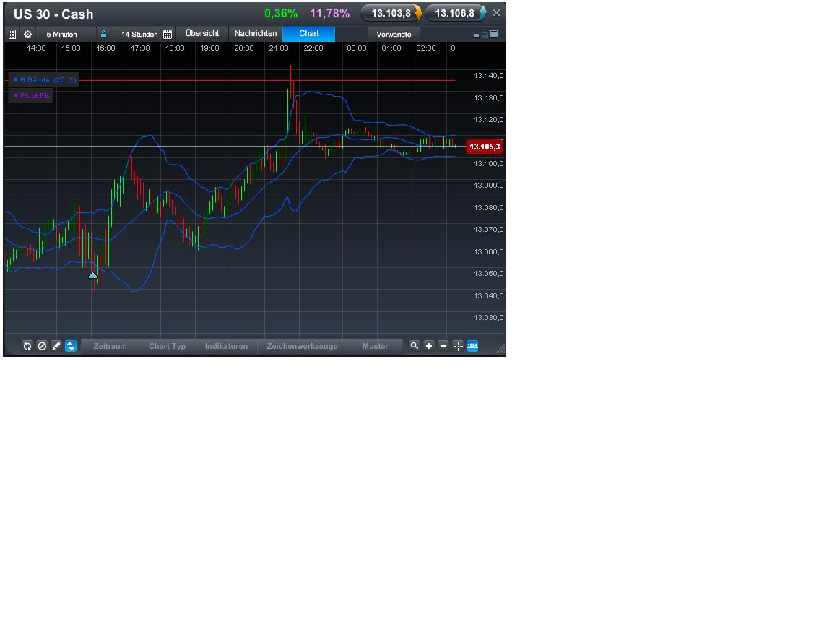832x624 pixels.
Task: Open the Chart Typ selector
Action: [x=167, y=346]
